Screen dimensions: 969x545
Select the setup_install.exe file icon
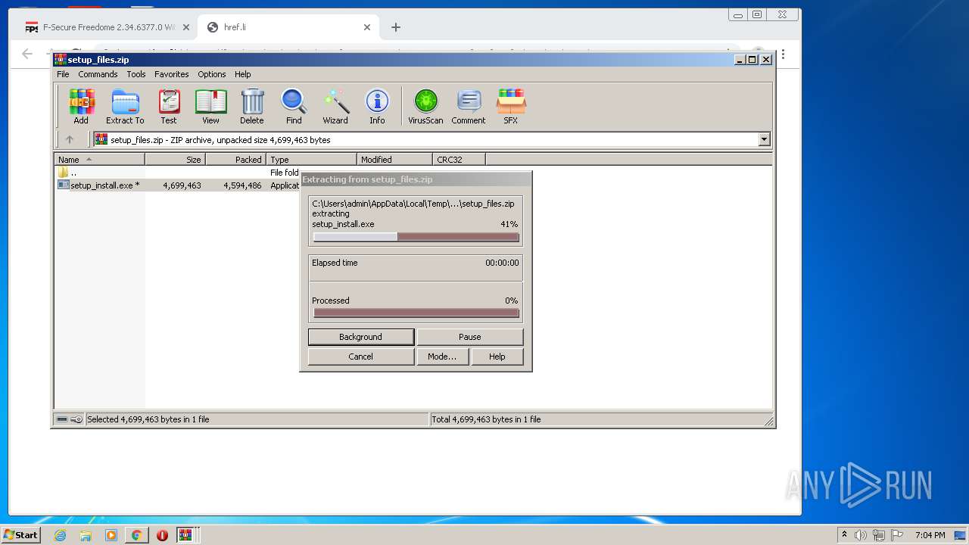(64, 185)
